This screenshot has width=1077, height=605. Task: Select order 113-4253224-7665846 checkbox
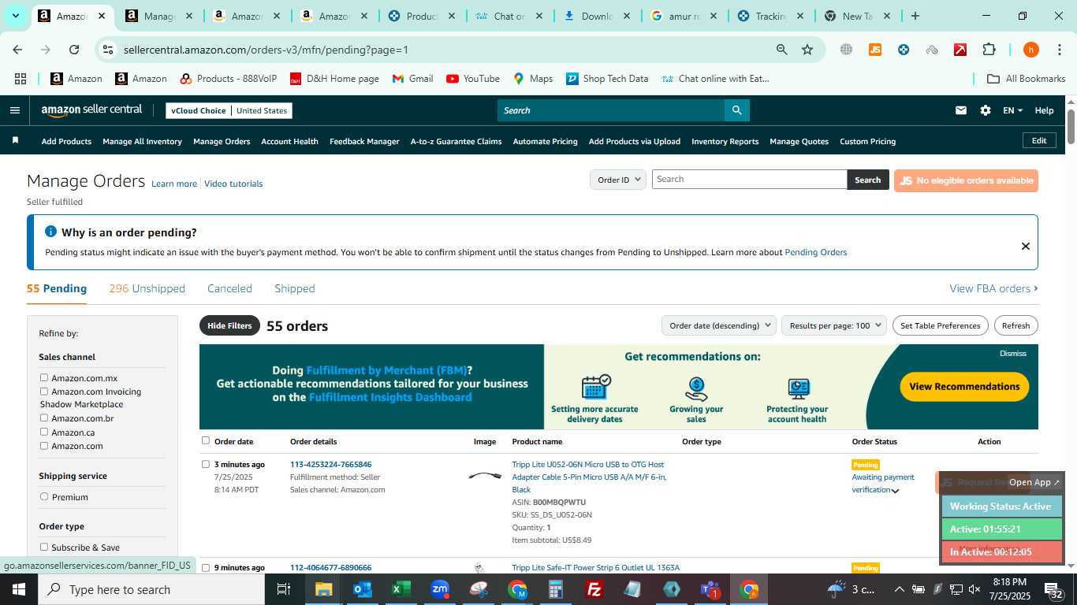coord(206,464)
